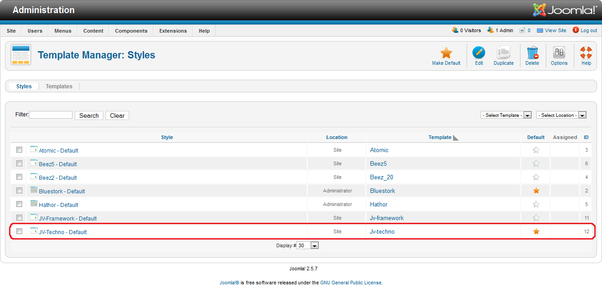Open JV-Techno - Default style link

(63, 232)
